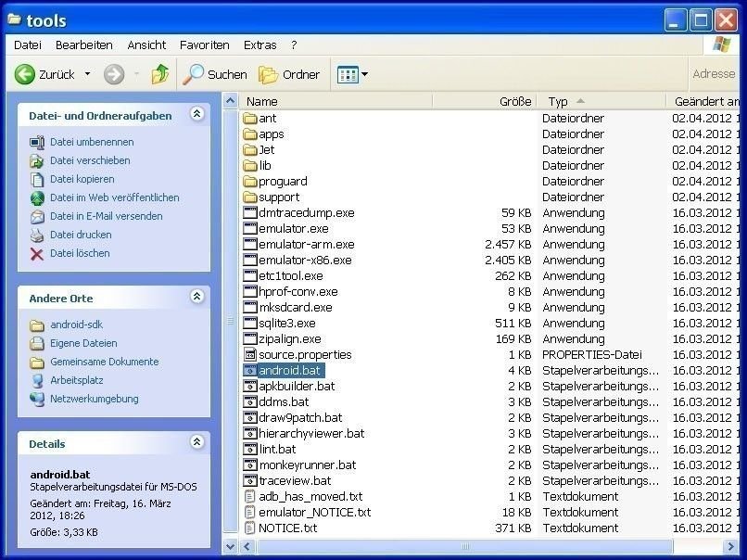Sort by the Geändert am column header
Image resolution: width=747 pixels, height=560 pixels.
pos(703,101)
